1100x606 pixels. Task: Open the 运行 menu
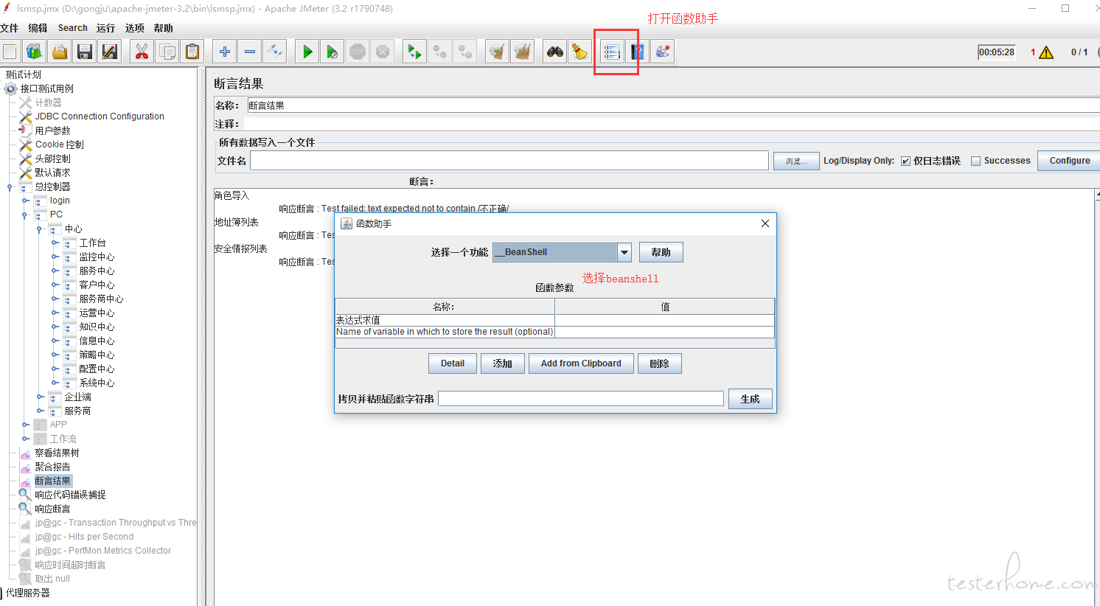point(105,28)
